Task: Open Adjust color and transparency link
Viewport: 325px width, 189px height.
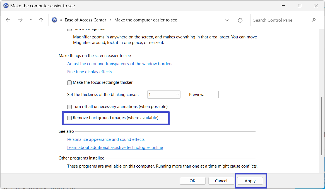Action: (120, 64)
